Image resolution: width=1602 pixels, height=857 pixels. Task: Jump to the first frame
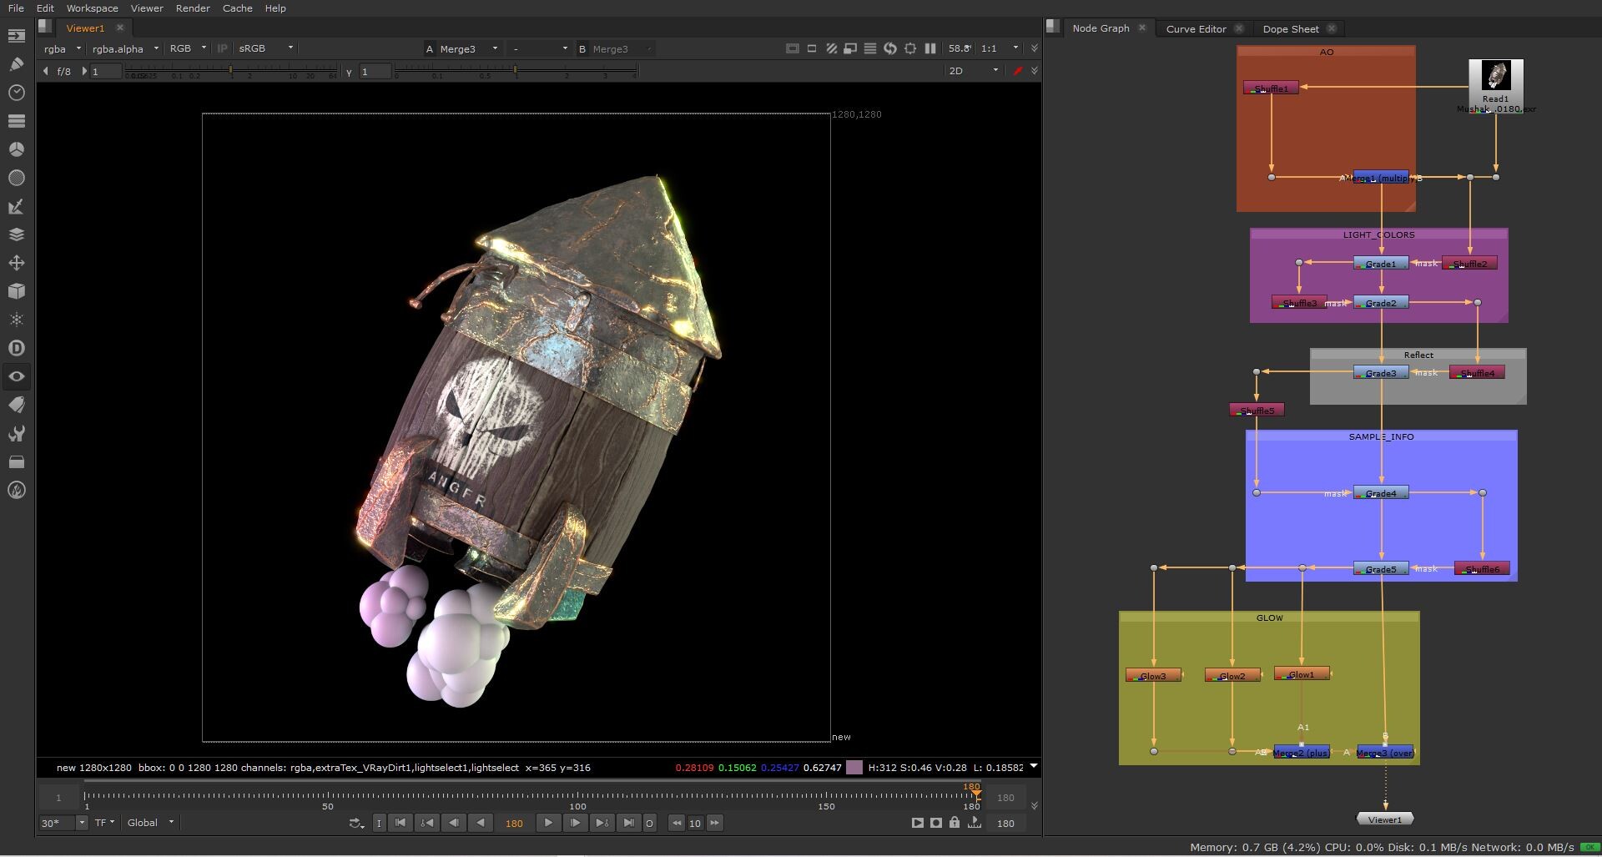(400, 823)
